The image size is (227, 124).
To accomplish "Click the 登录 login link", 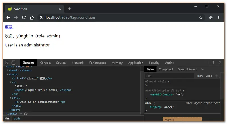I will pyautogui.click(x=9, y=27).
